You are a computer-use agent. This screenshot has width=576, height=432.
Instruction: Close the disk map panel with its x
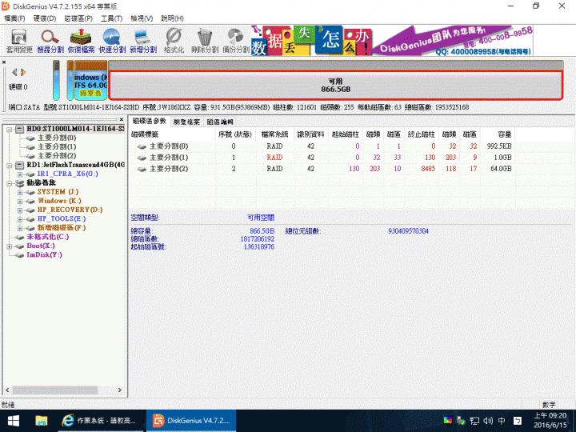(x=4, y=62)
